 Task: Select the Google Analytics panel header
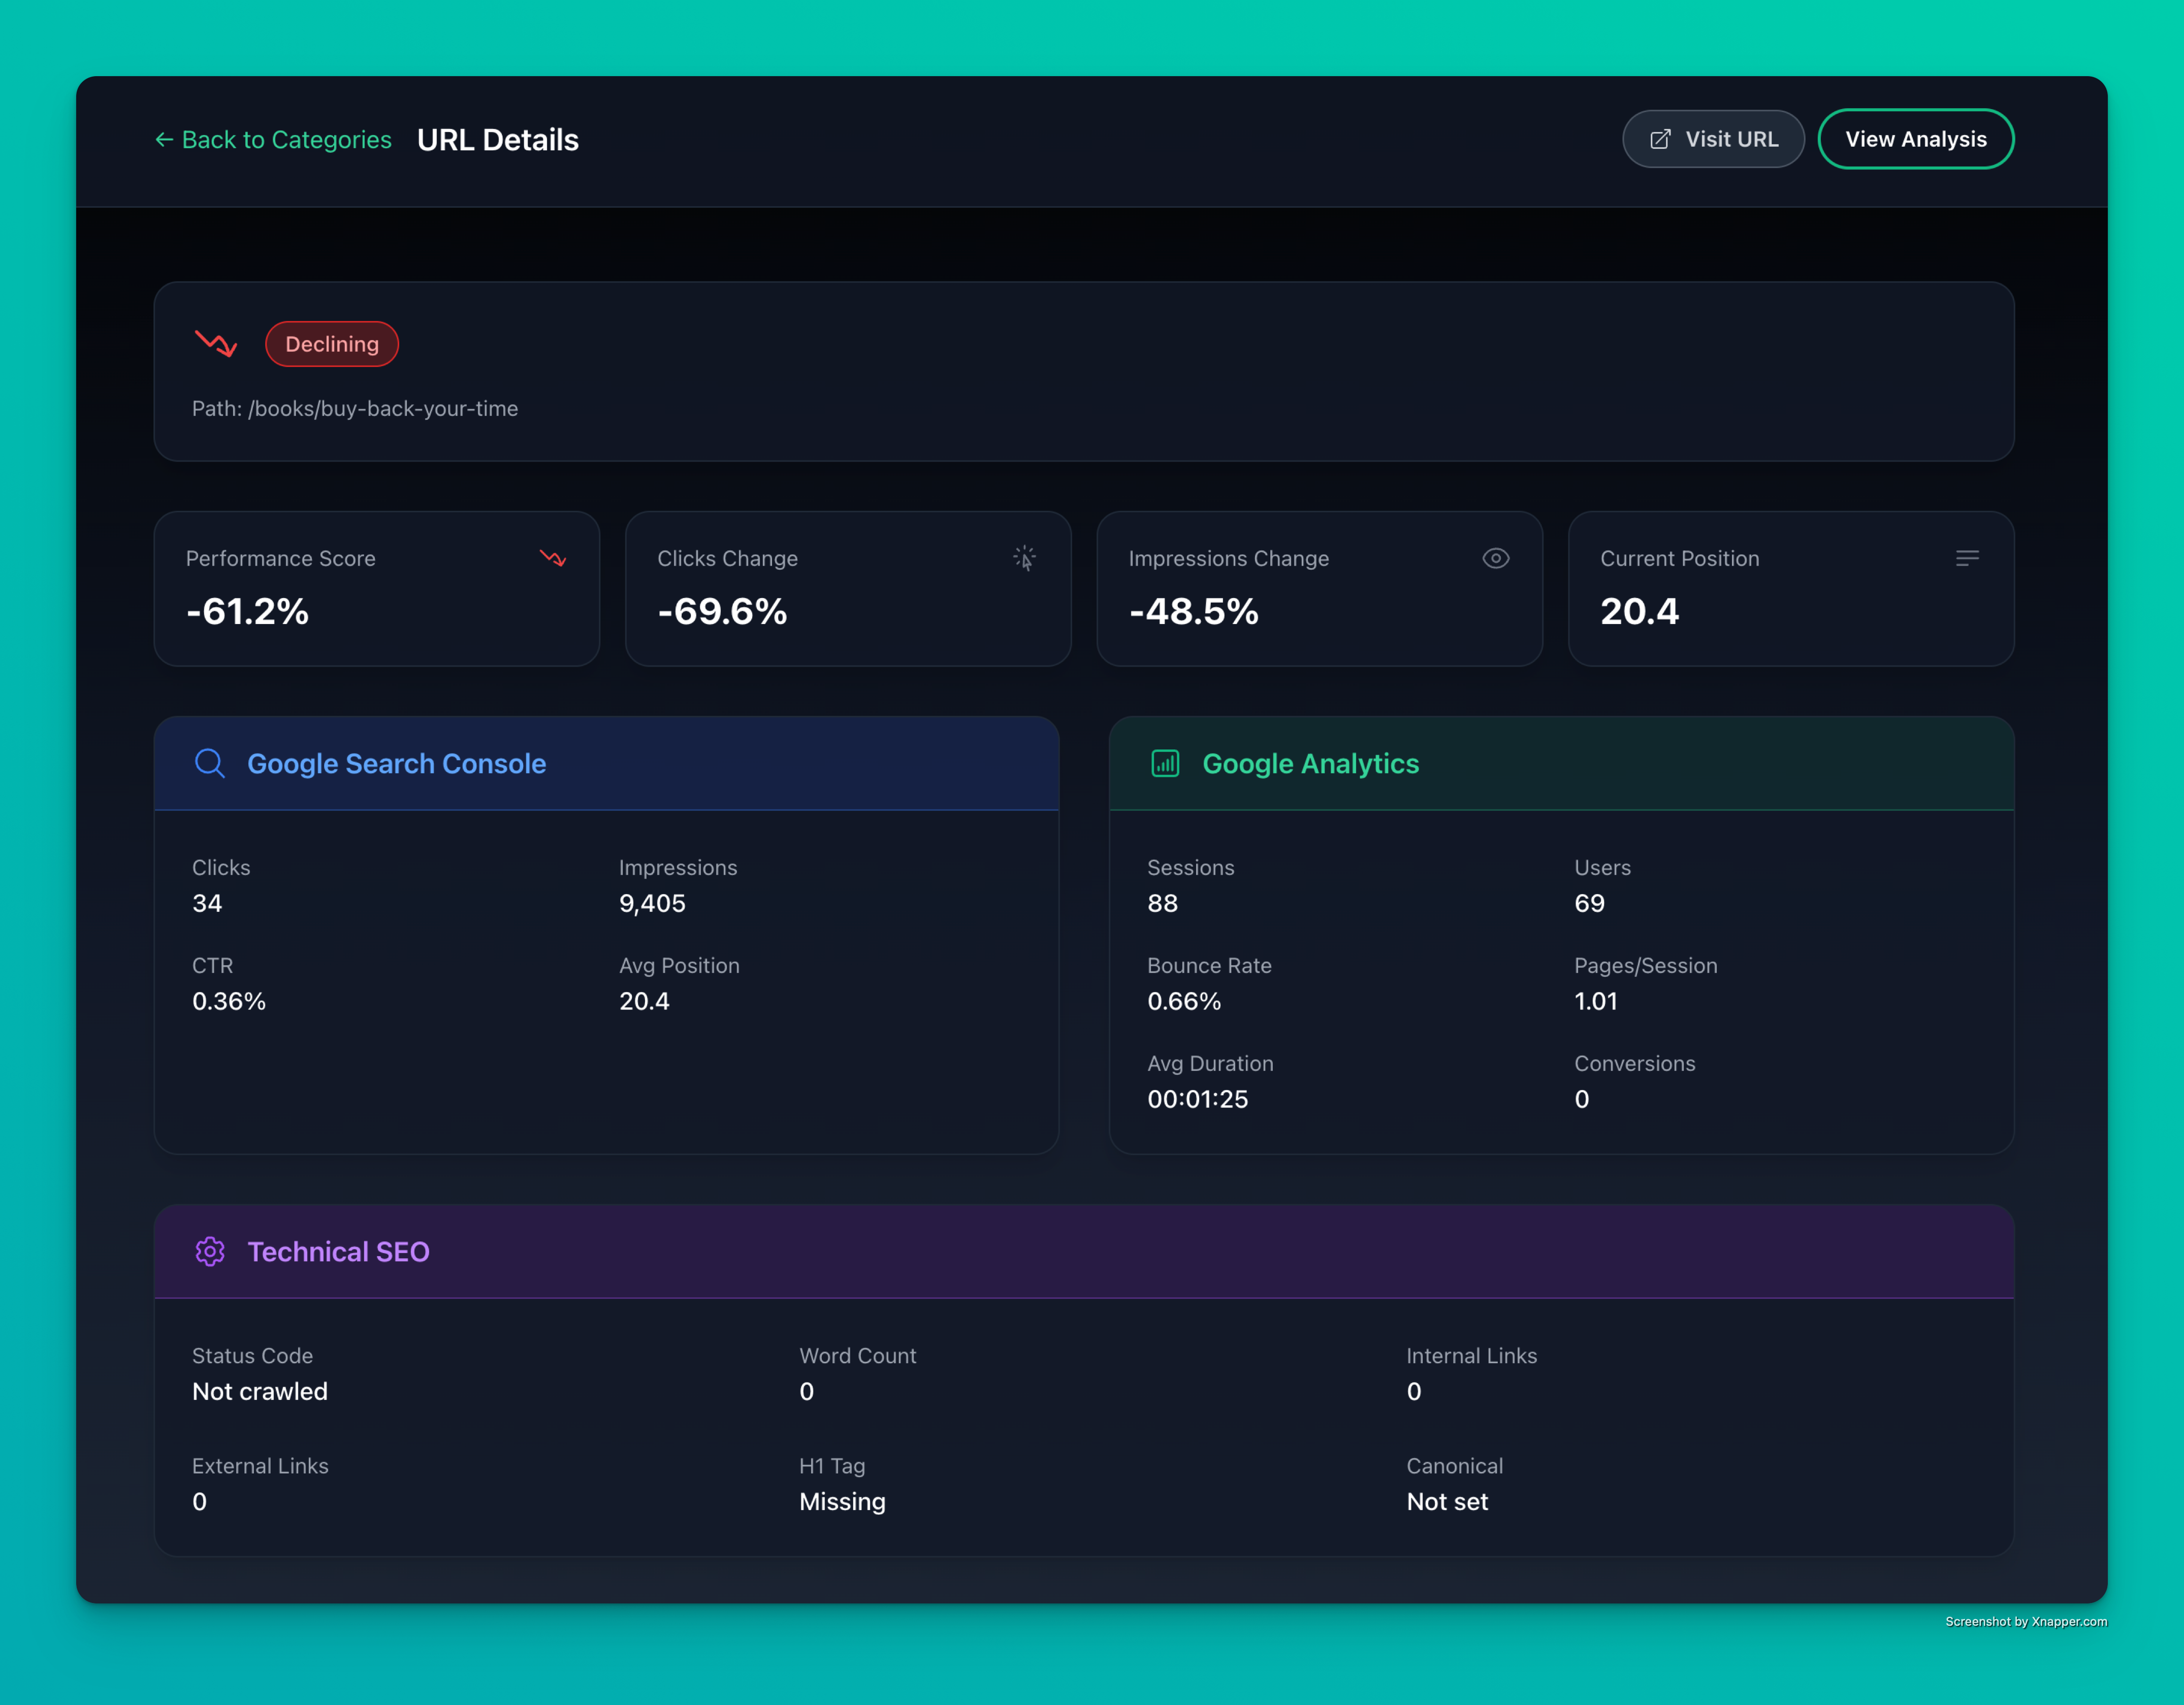(x=1310, y=764)
